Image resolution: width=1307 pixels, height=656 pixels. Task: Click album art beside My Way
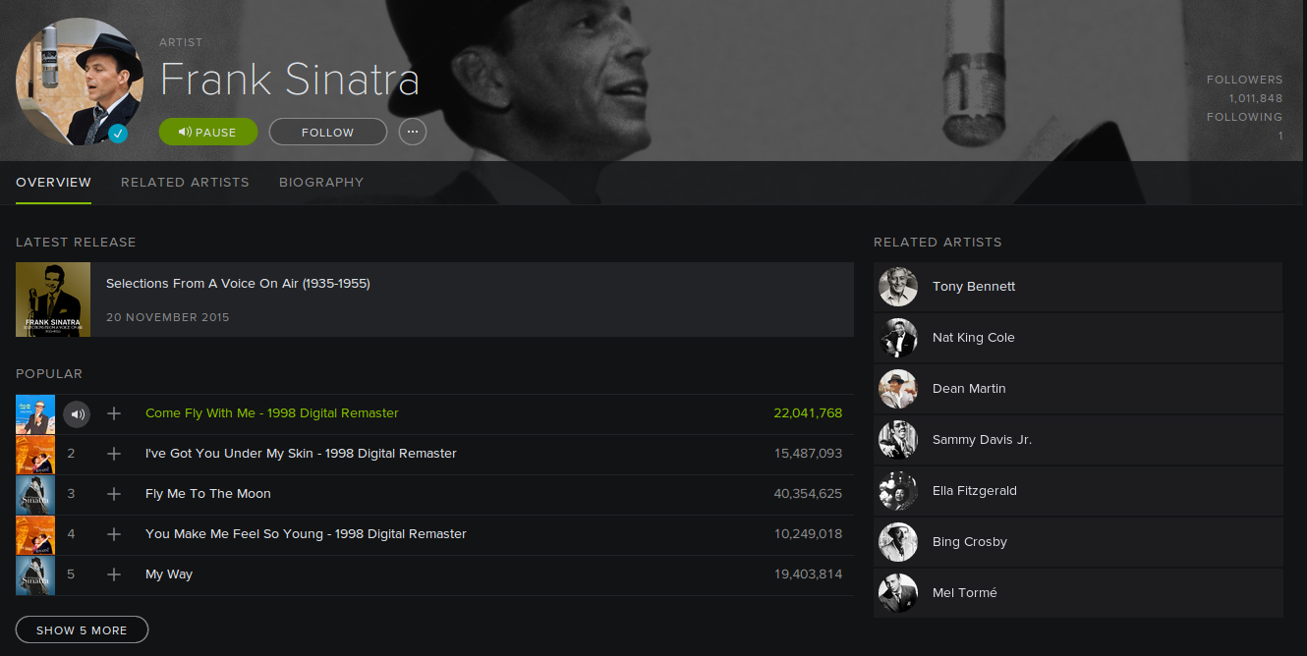click(x=35, y=575)
